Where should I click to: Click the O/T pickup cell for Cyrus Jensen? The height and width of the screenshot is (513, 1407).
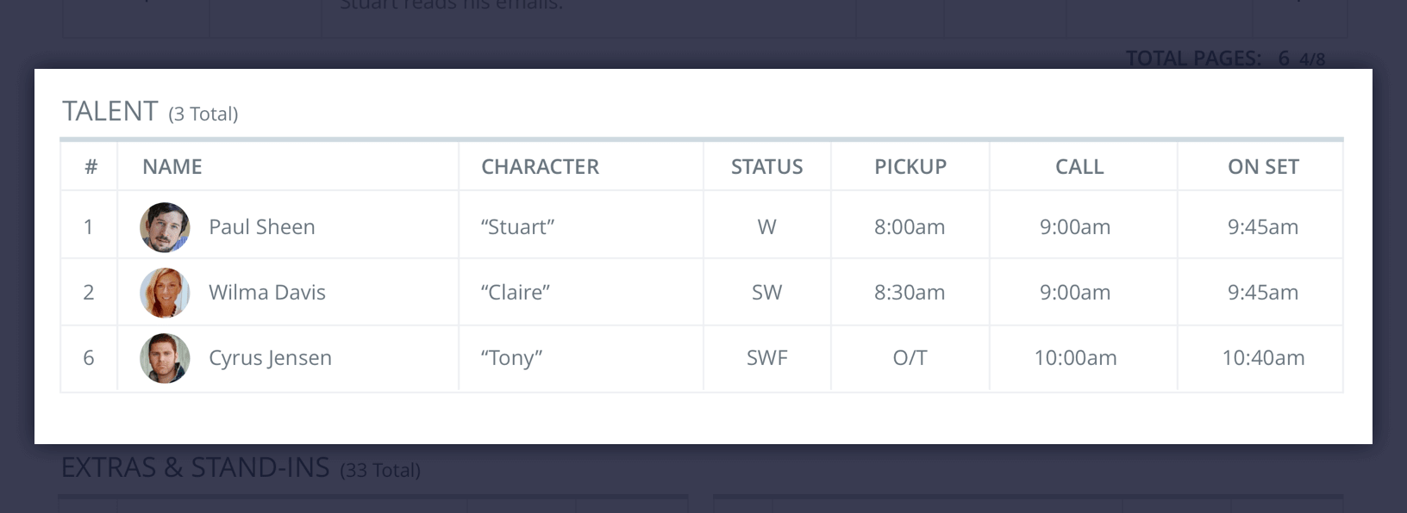[910, 357]
